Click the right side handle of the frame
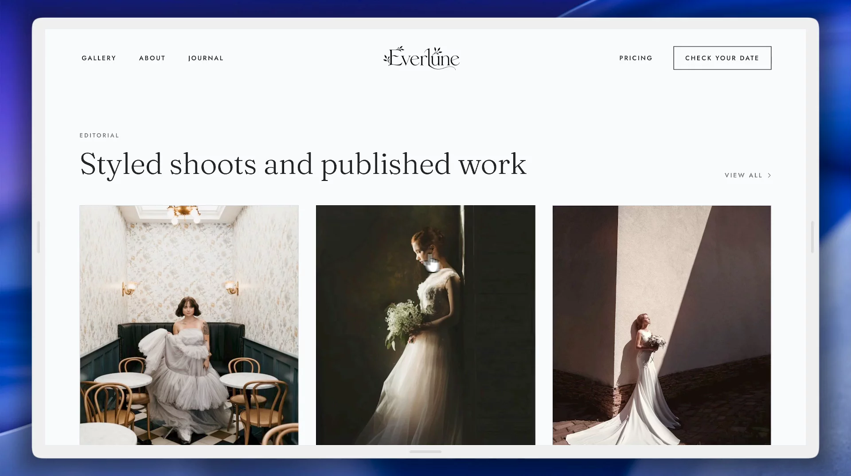 812,237
